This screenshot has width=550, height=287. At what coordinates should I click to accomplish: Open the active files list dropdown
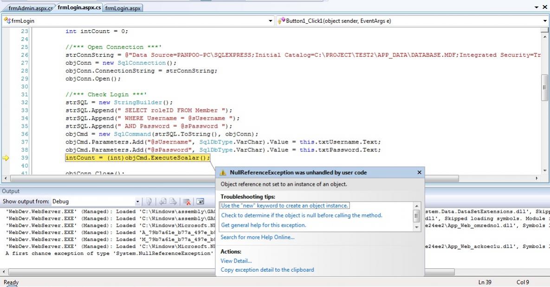tap(537, 7)
